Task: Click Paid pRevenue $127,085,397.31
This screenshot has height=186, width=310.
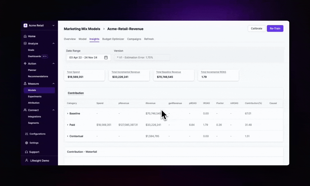Action: coord(128,125)
